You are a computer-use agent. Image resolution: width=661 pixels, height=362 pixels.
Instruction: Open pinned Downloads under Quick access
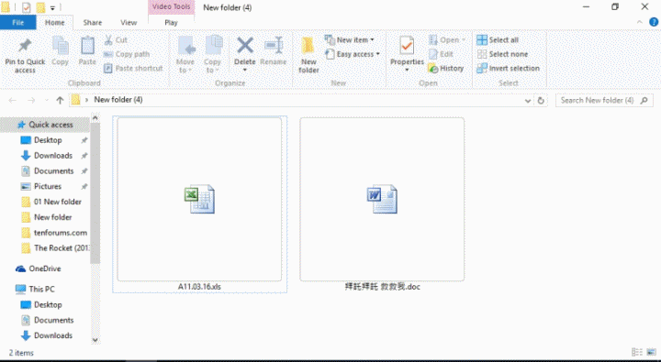coord(53,155)
